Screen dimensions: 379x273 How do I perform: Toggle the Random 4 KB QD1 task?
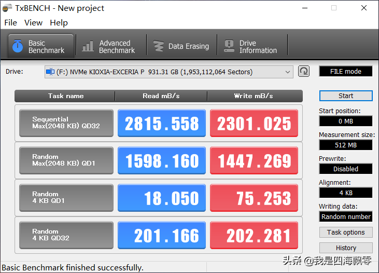click(66, 198)
